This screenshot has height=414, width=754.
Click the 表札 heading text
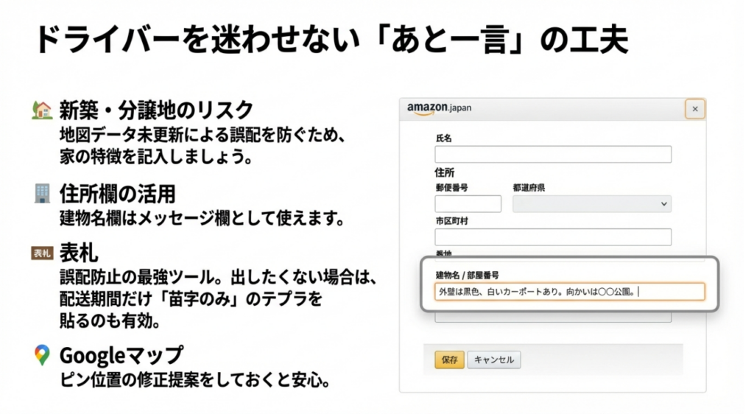coord(79,254)
